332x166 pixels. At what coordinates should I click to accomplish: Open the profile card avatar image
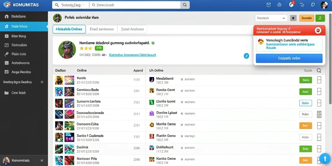click(67, 50)
